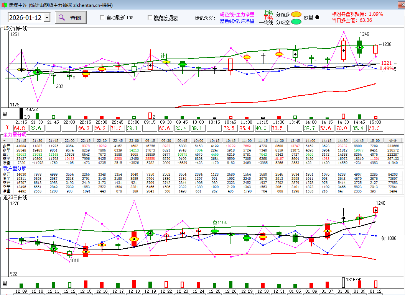Click 散户 净量 total 5494
Image resolution: width=405 pixels, height=295 pixels.
[393, 191]
